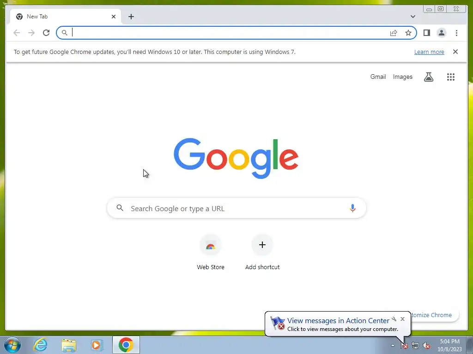Go back with the back arrow
The image size is (473, 354).
click(x=17, y=33)
